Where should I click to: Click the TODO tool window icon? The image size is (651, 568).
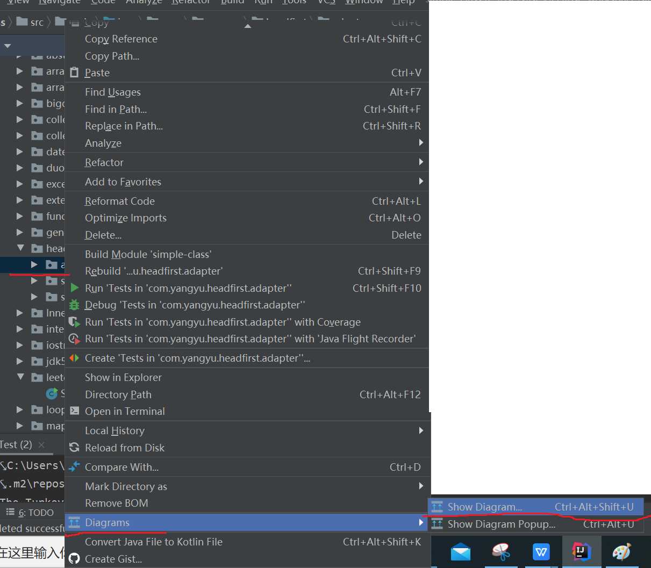coord(10,512)
